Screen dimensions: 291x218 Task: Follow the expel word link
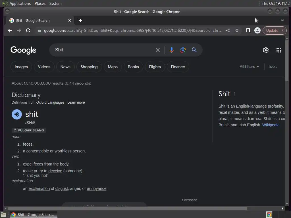28,164
